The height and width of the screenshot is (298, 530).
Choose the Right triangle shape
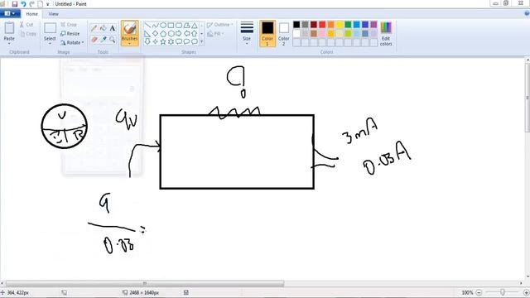pyautogui.click(x=147, y=33)
